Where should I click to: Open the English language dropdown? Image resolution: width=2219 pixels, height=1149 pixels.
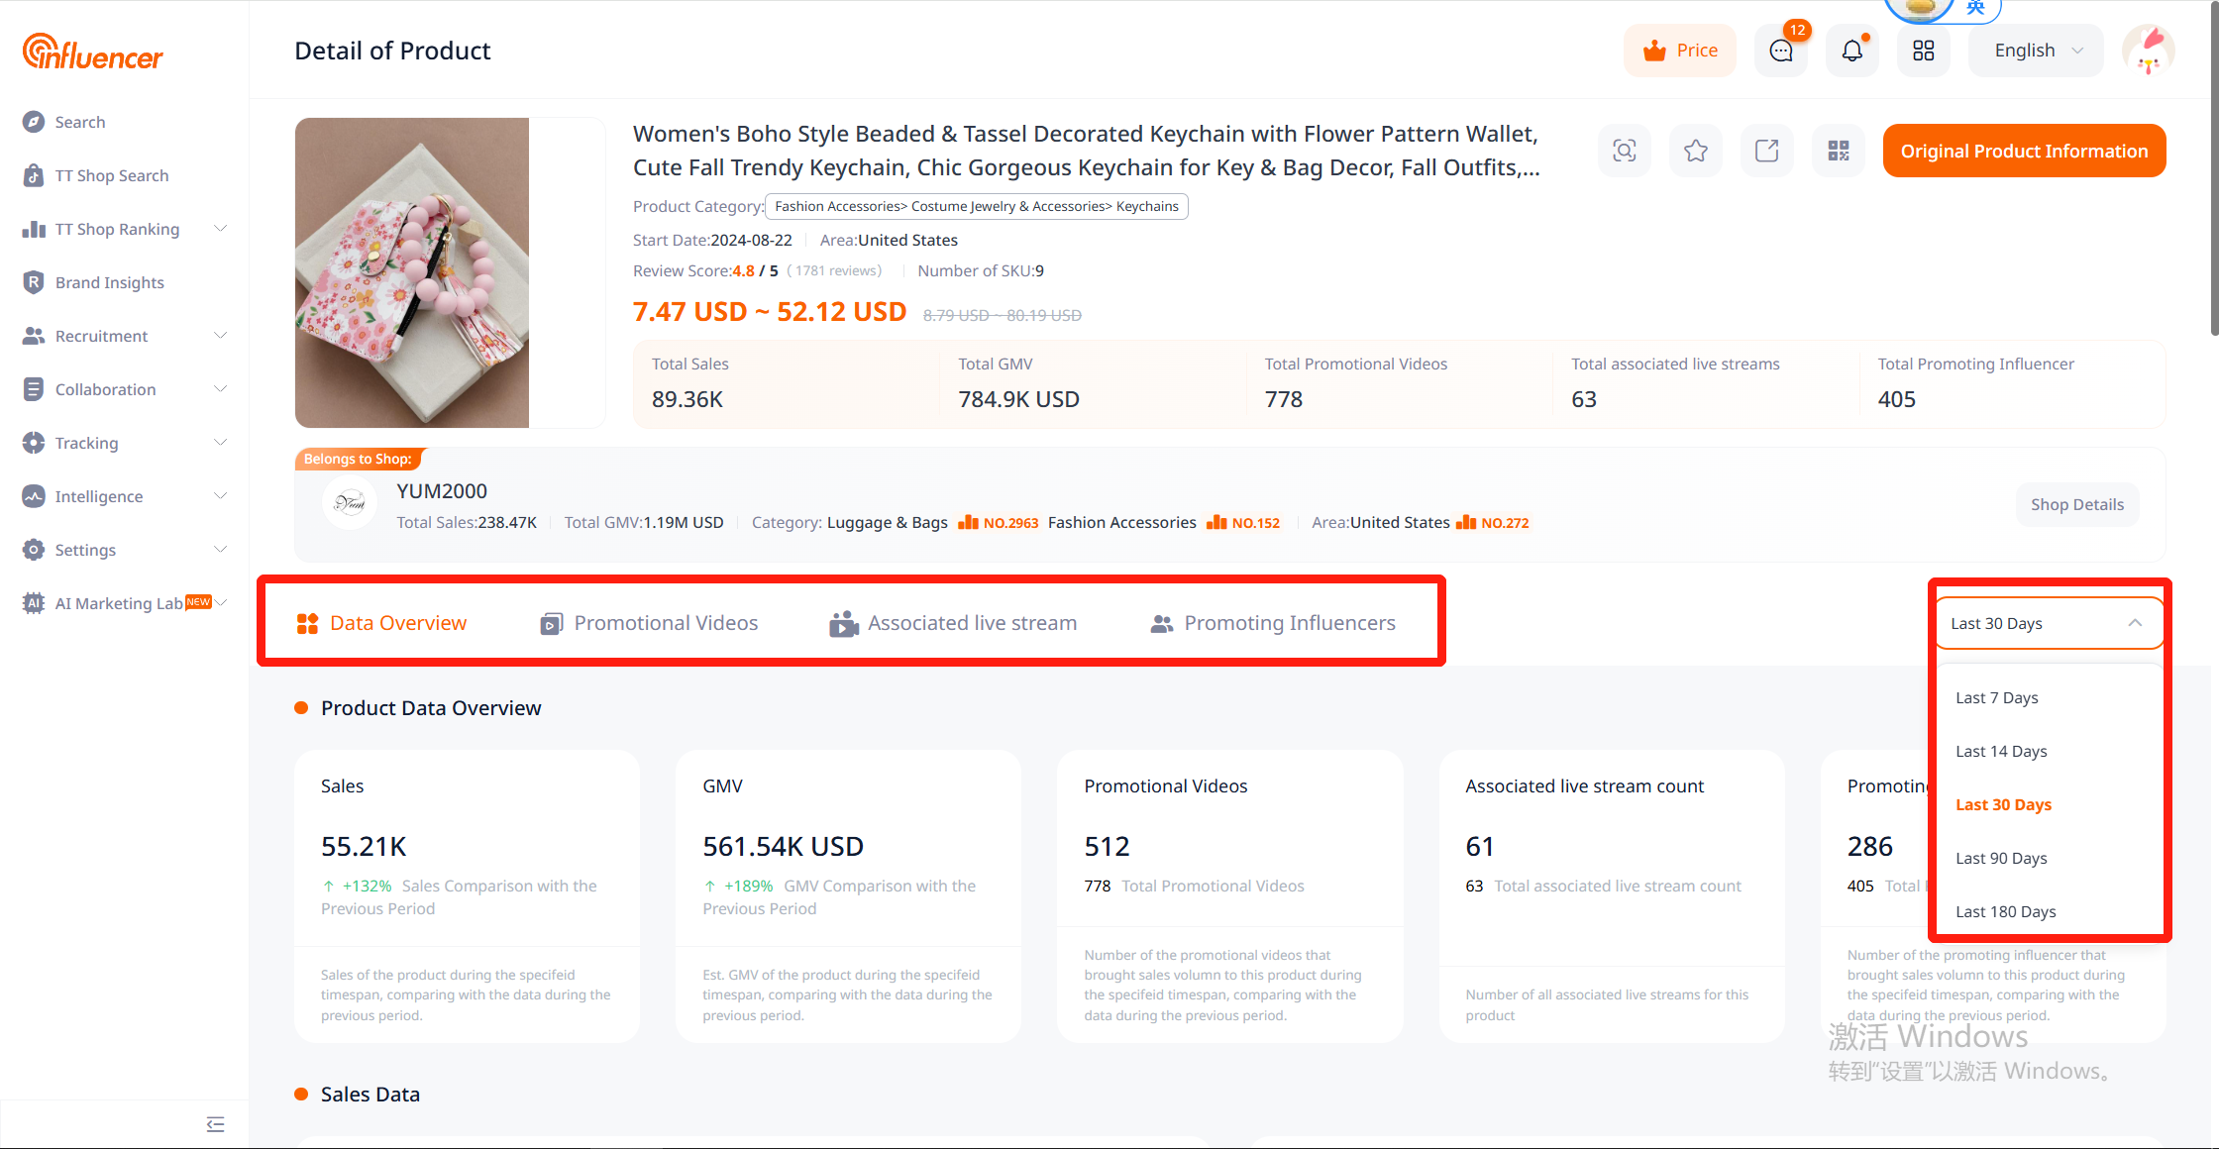pyautogui.click(x=2037, y=51)
